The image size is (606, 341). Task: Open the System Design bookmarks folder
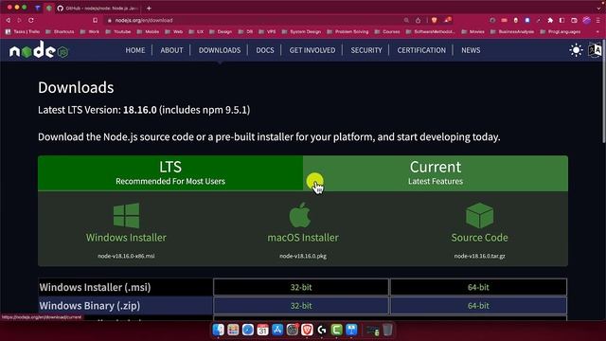point(301,31)
